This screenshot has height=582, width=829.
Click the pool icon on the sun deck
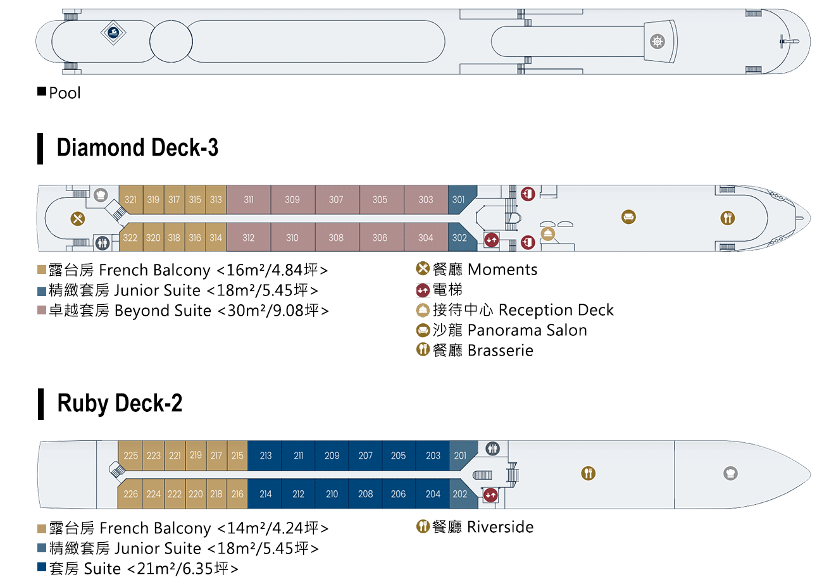(113, 34)
